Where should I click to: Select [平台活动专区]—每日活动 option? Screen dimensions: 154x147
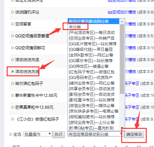pyautogui.click(x=92, y=33)
